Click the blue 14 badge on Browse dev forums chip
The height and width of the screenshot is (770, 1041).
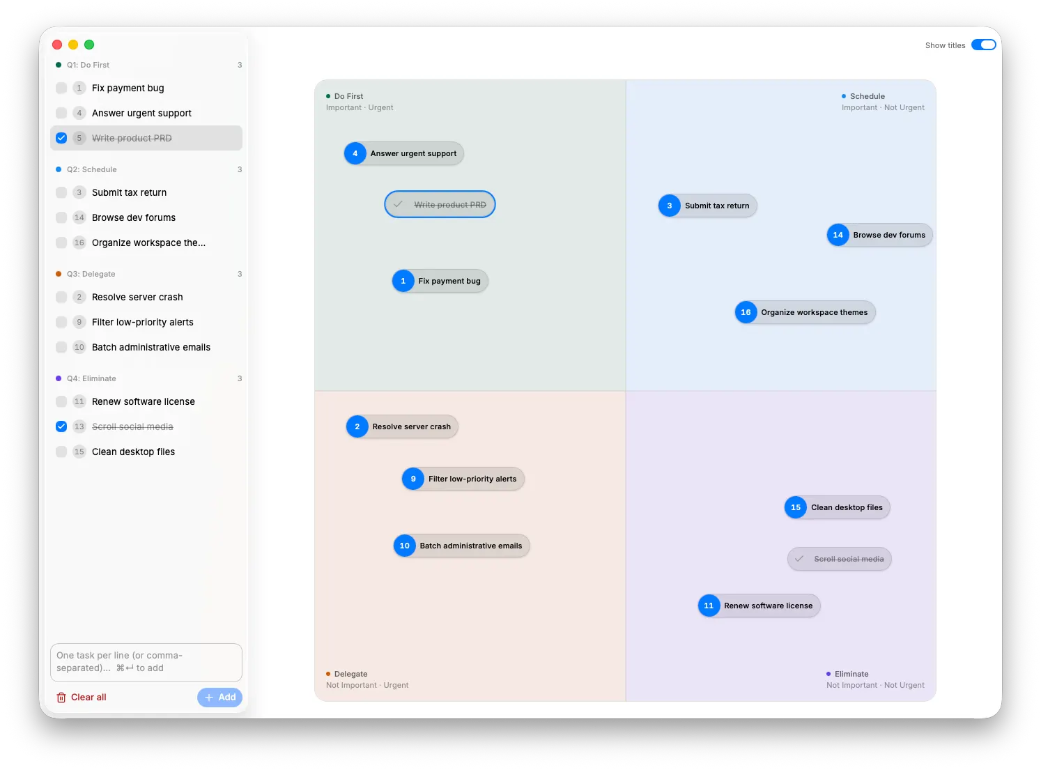point(838,235)
